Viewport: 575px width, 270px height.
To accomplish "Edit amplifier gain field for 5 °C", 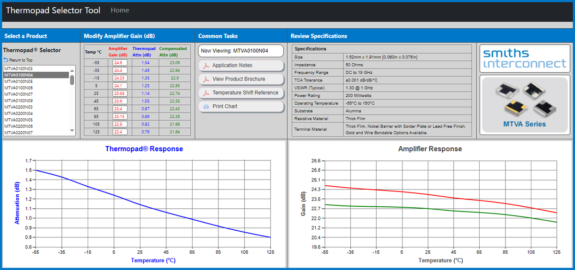I will [x=119, y=86].
